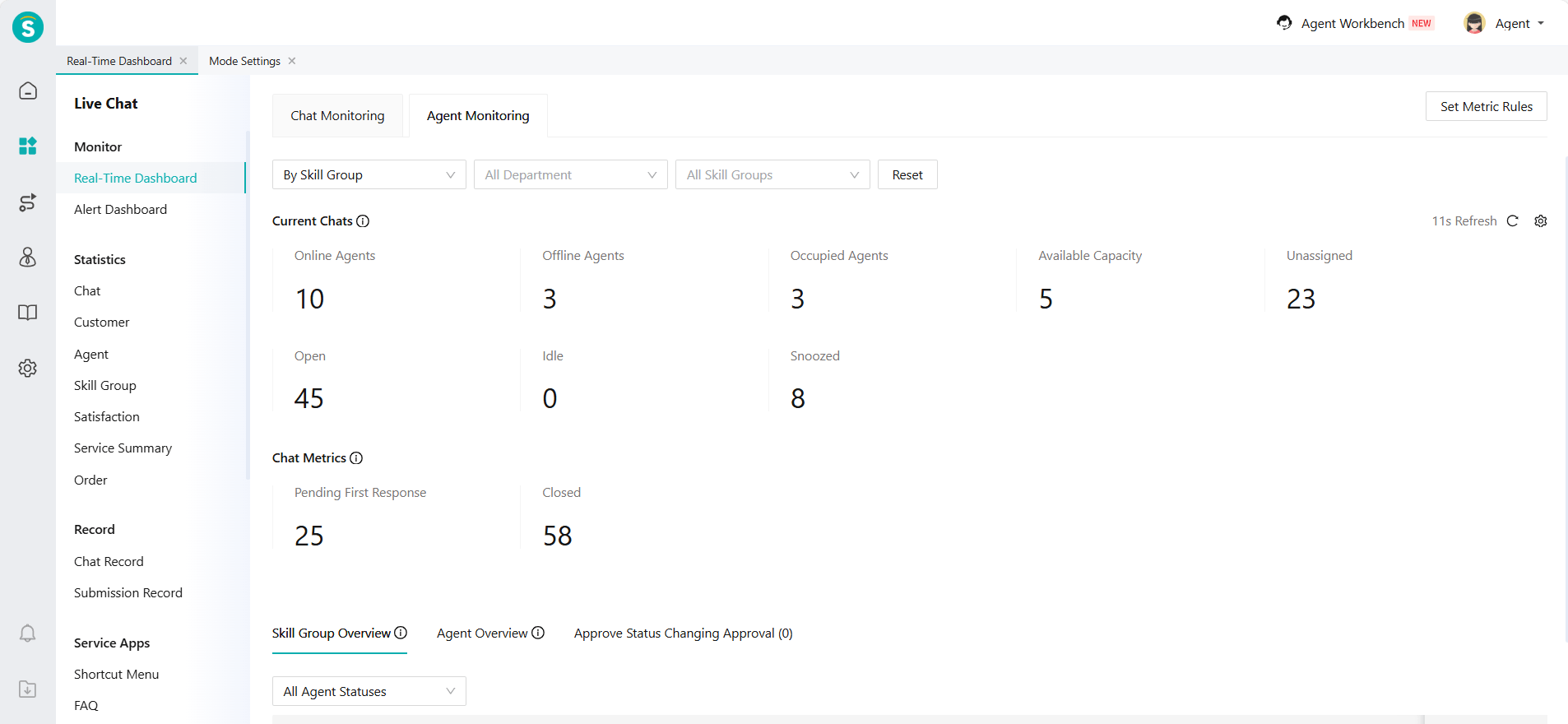Expand the By Skill Group dropdown
The width and height of the screenshot is (1568, 724).
click(369, 175)
